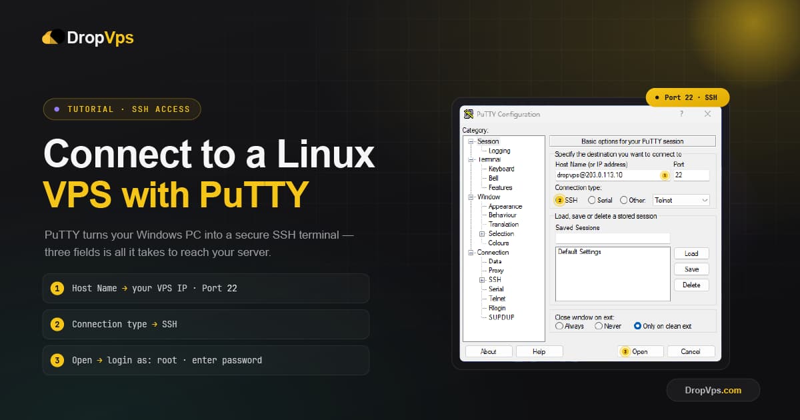This screenshot has height=420, width=800.
Task: Select Keyboard in the category tree
Action: pos(501,169)
